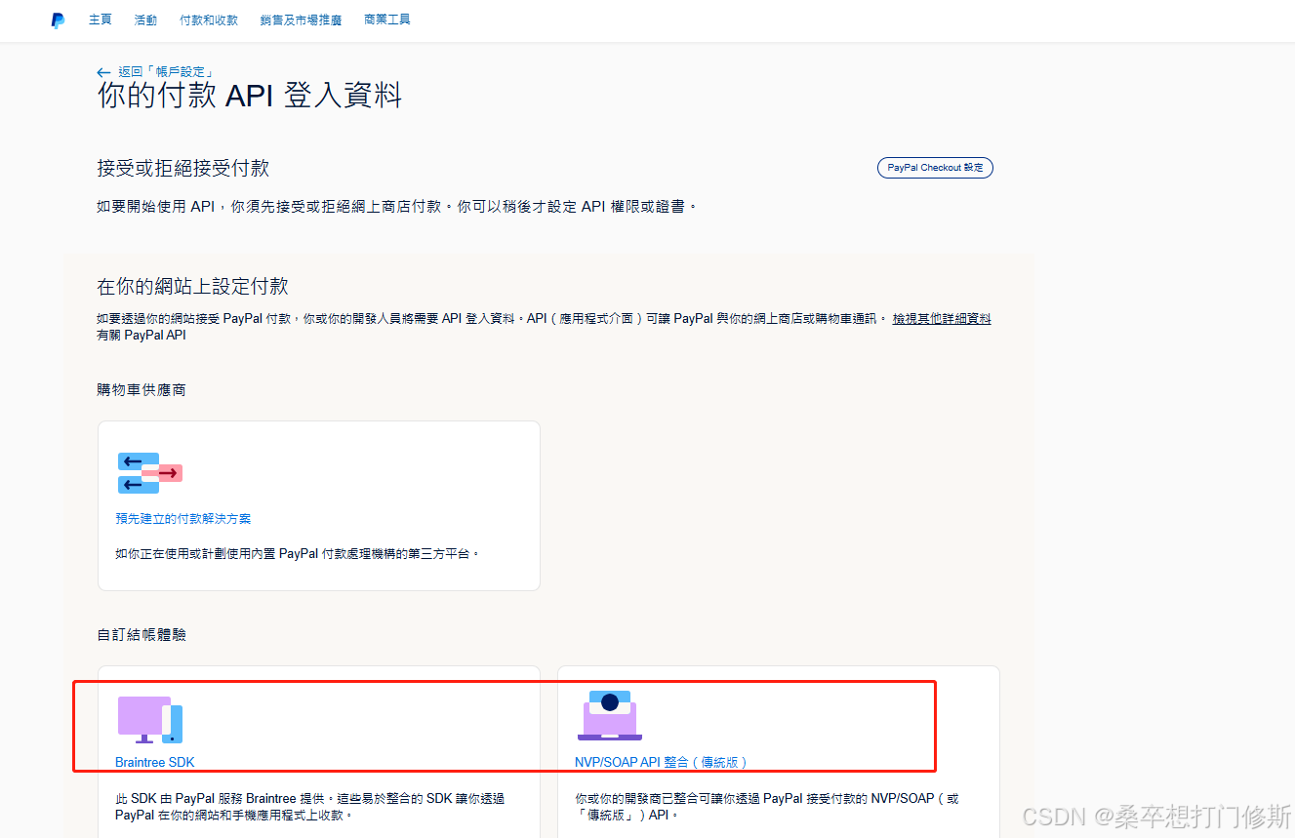Click the 接受或拒絕接受付款 heading
This screenshot has height=838, width=1295.
click(x=182, y=168)
